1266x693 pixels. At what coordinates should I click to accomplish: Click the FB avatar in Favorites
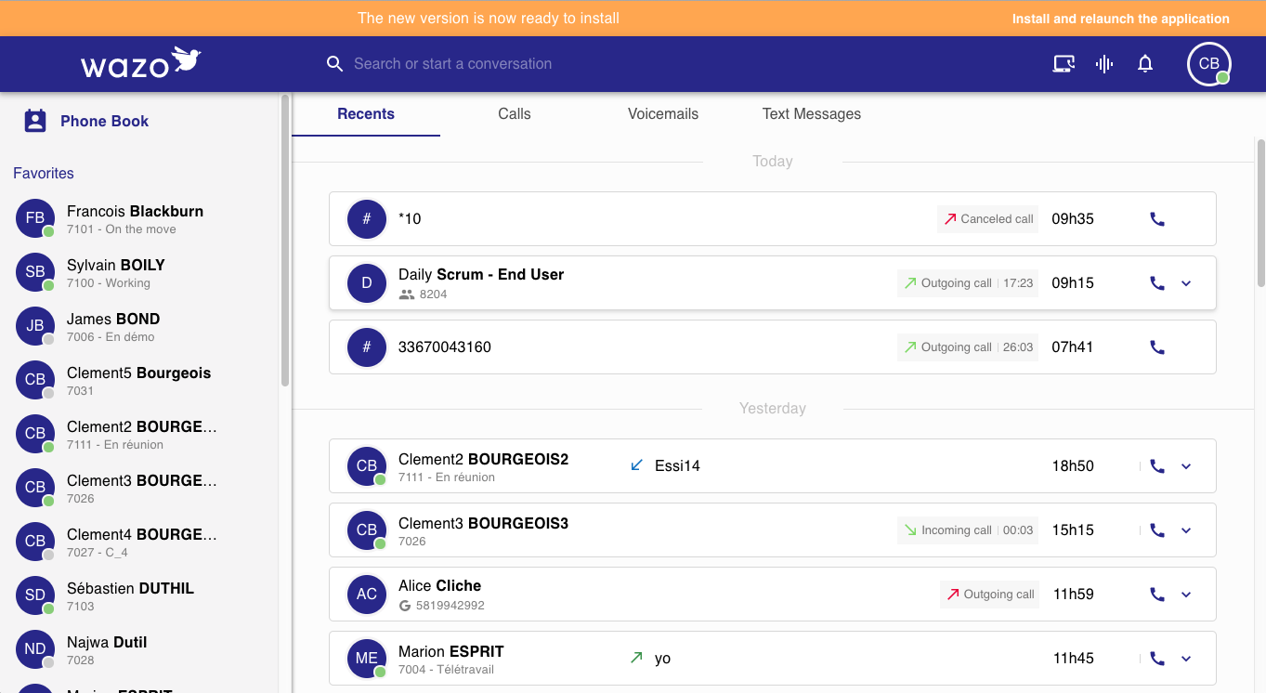tap(35, 218)
